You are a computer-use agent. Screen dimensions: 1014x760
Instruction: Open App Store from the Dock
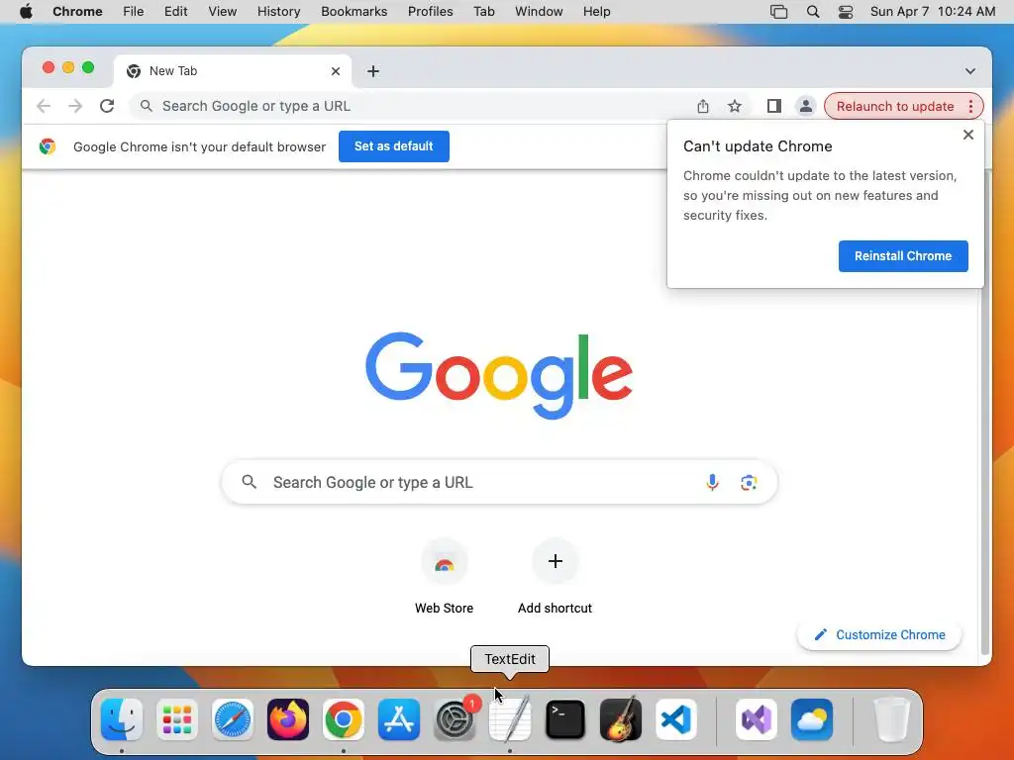pos(398,719)
